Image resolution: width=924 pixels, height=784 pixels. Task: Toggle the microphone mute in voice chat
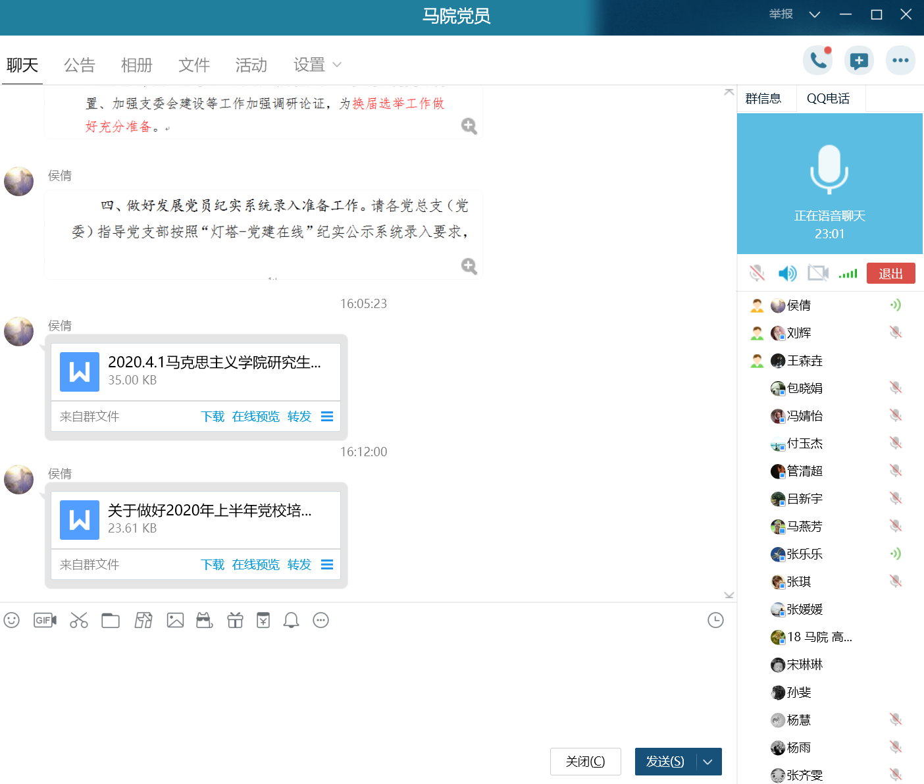(757, 273)
